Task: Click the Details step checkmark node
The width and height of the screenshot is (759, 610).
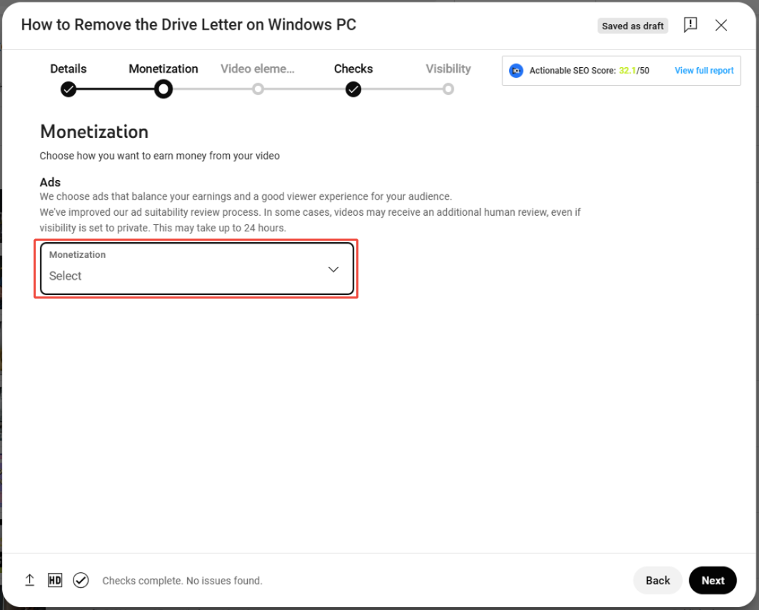Action: [68, 89]
